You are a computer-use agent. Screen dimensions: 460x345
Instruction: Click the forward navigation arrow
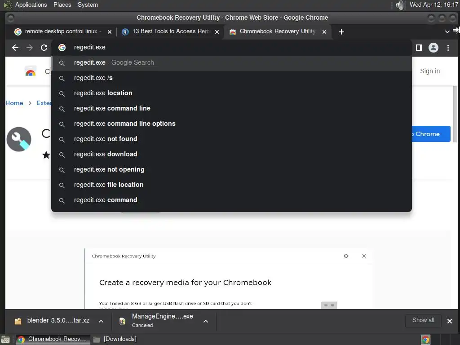click(x=29, y=48)
